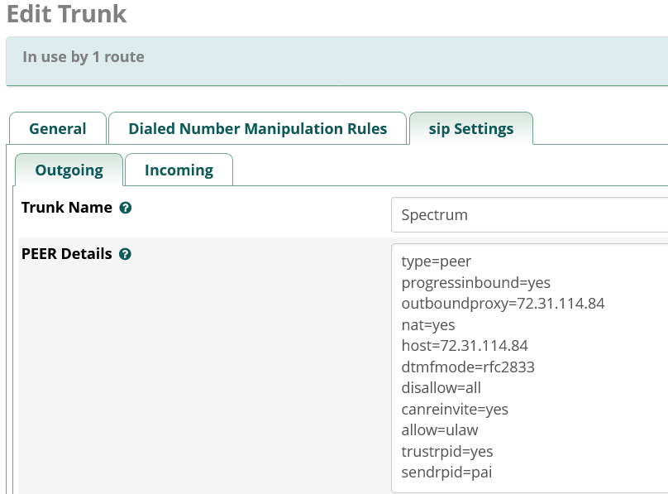Select the sip Settings tab
The height and width of the screenshot is (494, 668).
[x=470, y=128]
